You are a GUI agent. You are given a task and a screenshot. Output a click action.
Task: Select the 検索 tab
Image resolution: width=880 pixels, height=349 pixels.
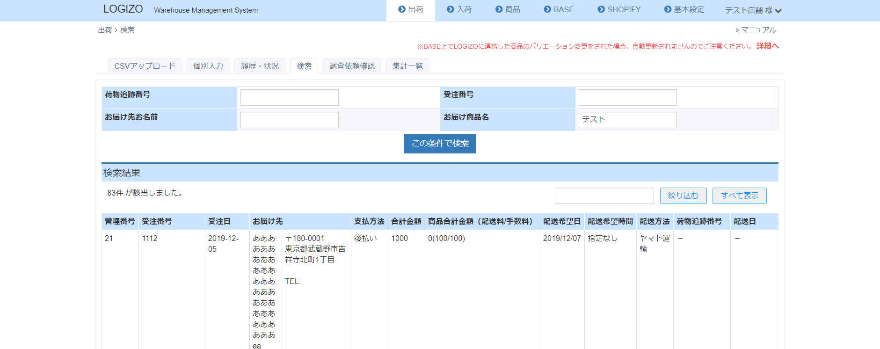click(304, 66)
